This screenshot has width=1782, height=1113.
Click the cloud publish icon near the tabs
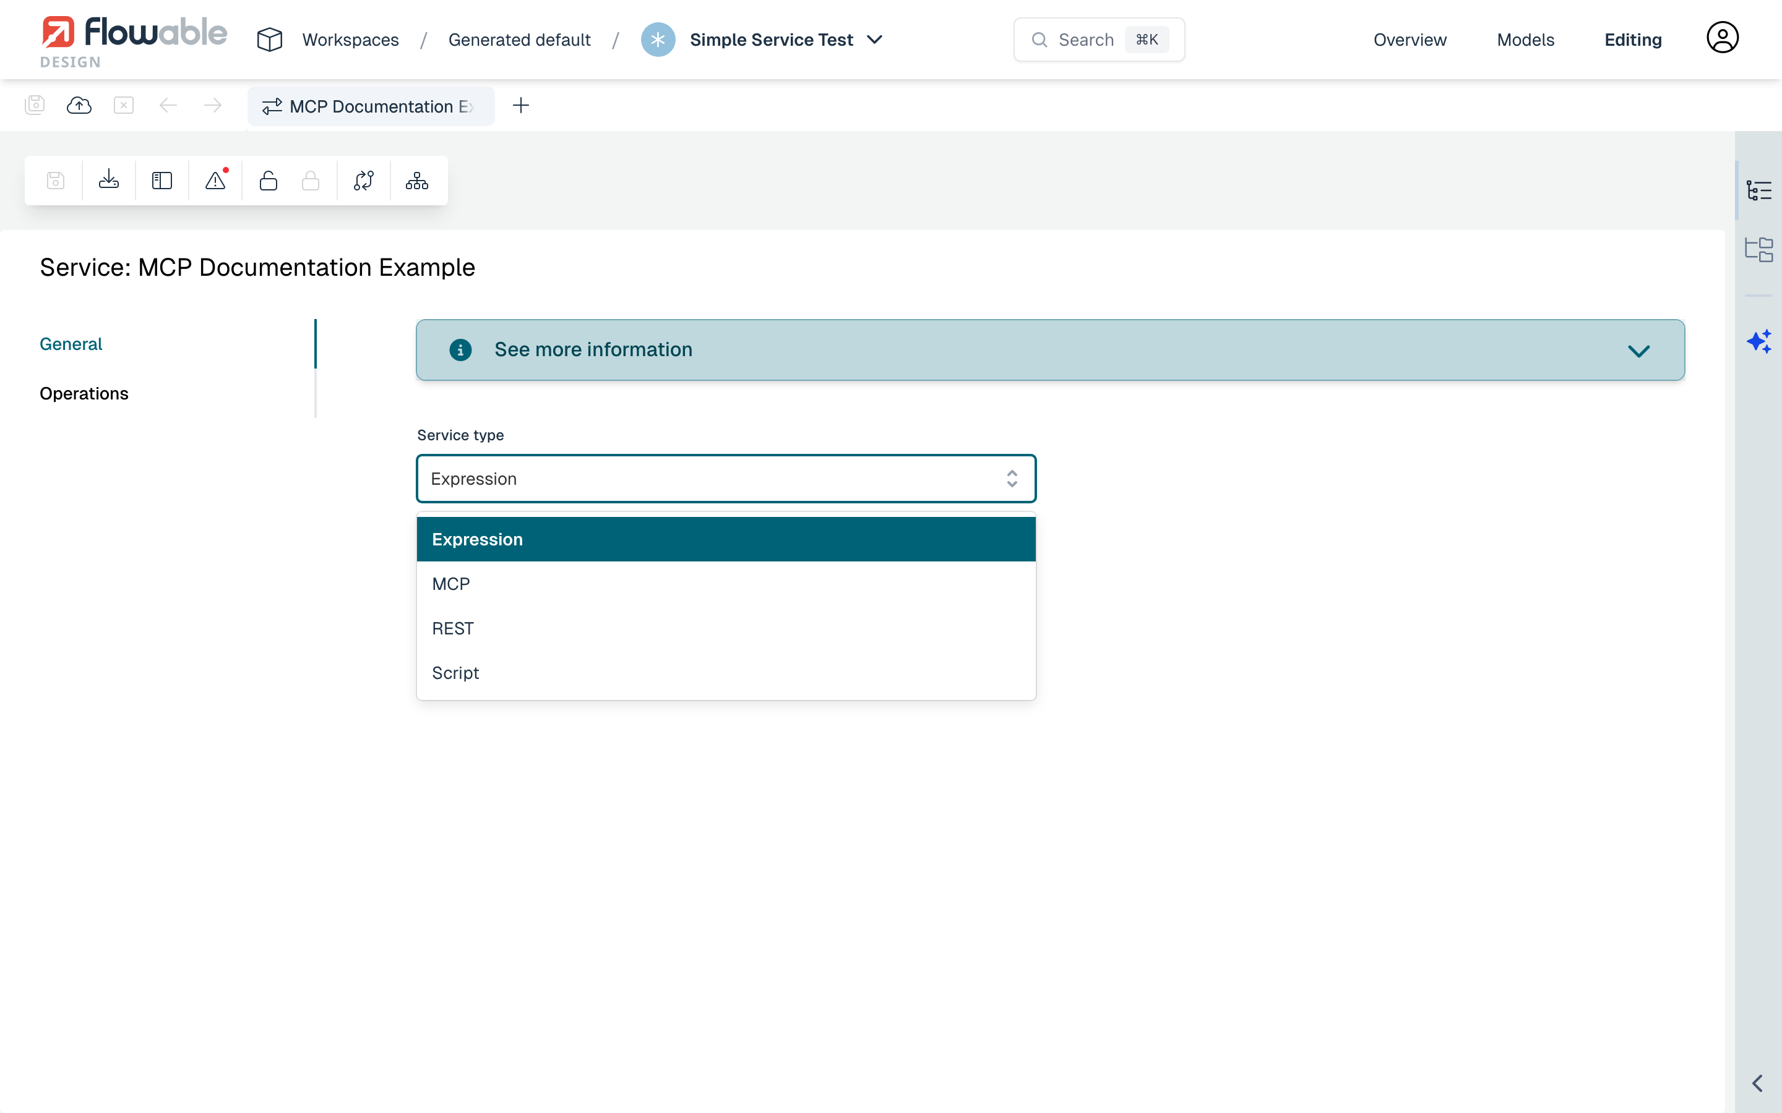[x=79, y=105]
